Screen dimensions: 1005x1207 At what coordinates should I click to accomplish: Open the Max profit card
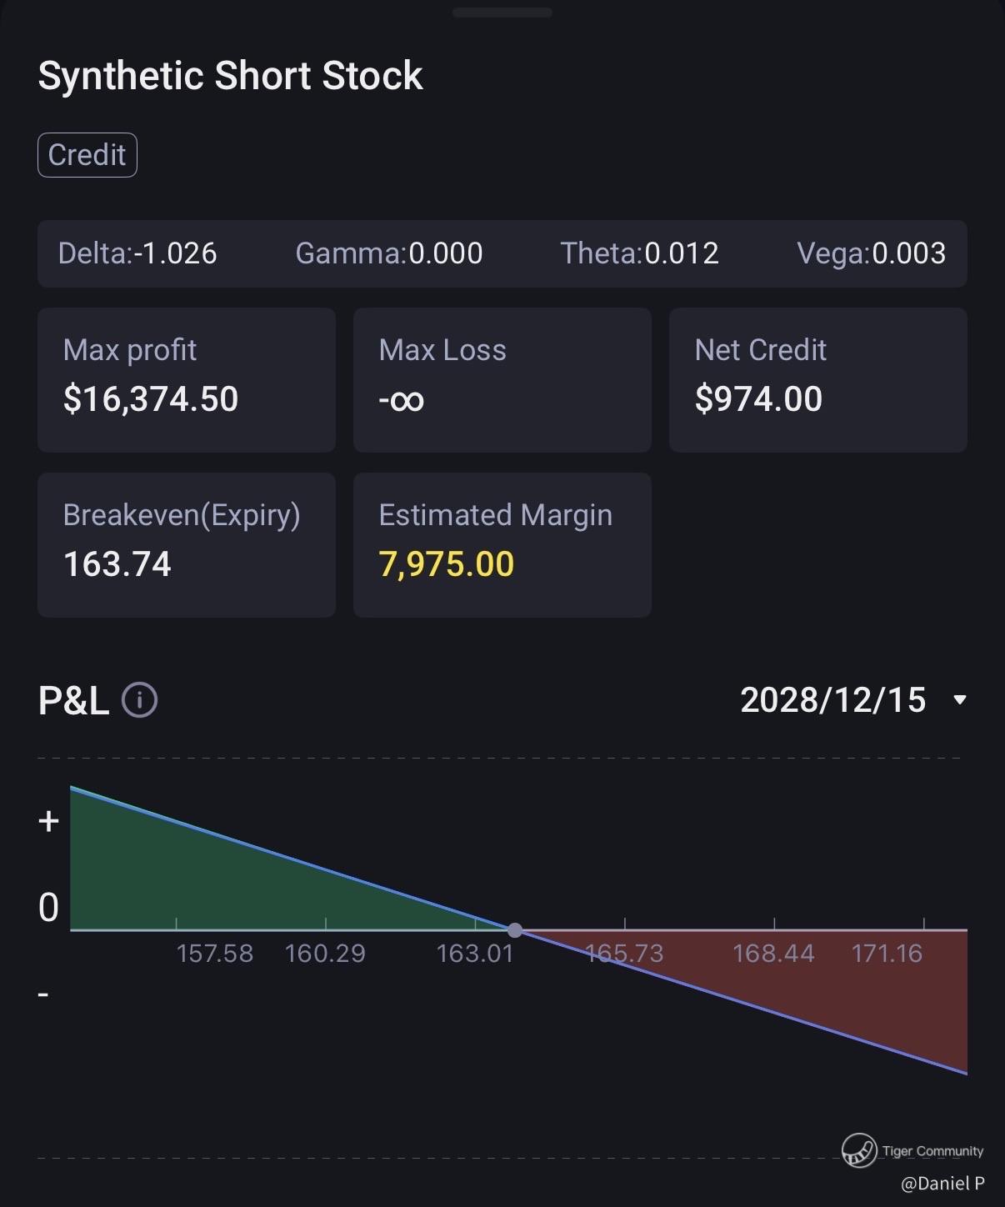pyautogui.click(x=187, y=380)
